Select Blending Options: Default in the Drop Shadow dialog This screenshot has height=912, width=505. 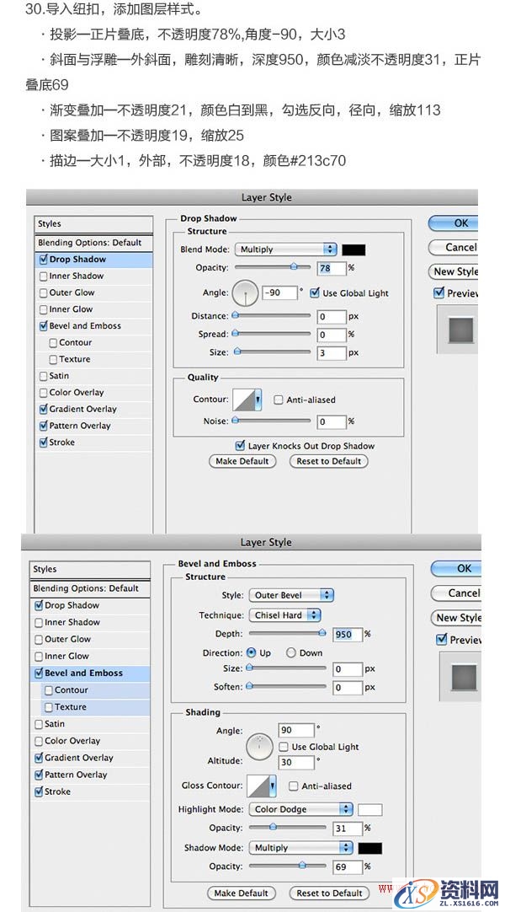pyautogui.click(x=89, y=243)
